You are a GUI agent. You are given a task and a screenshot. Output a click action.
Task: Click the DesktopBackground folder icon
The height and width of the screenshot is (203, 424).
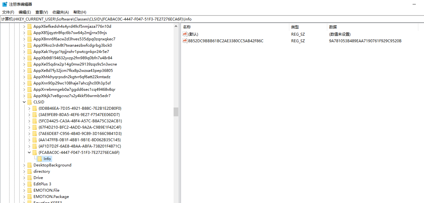[x=30, y=165]
